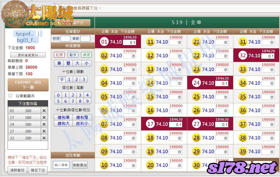This screenshot has height=177, width=280.
Task: Choose 總和小 sum small option
Action: 82,123
